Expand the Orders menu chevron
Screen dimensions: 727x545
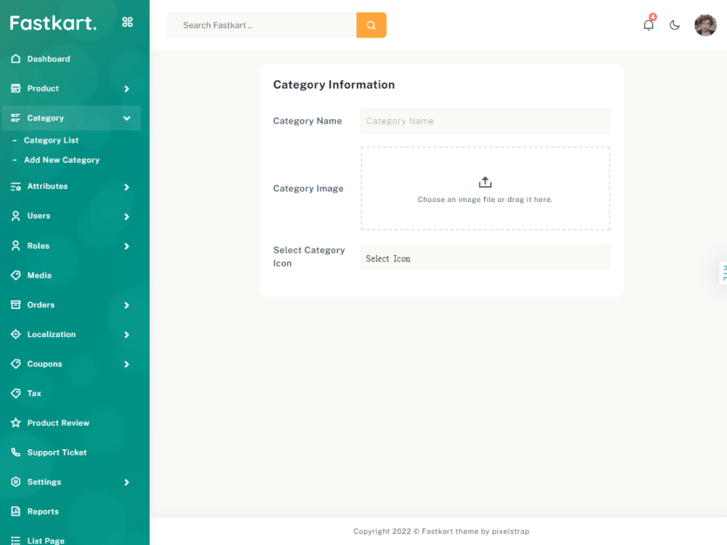(126, 305)
